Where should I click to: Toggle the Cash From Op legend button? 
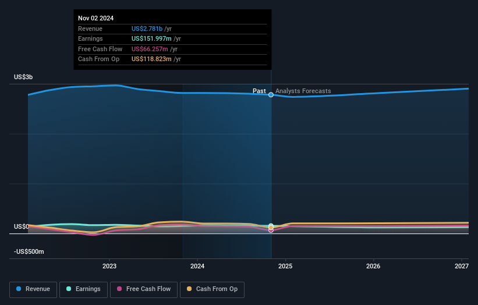click(212, 289)
